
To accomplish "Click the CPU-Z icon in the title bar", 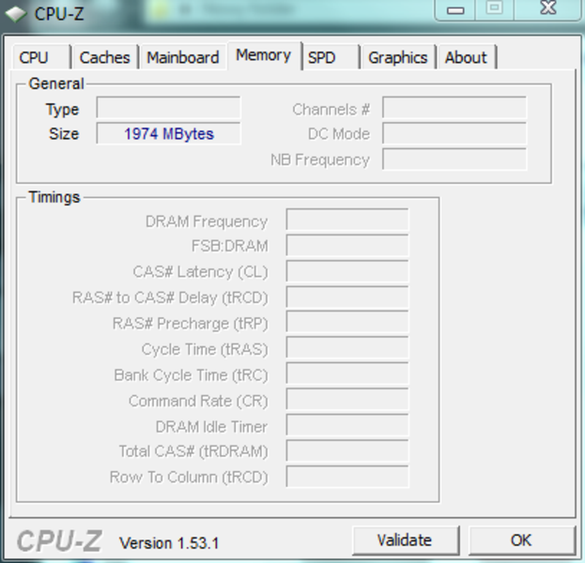I will tap(18, 13).
